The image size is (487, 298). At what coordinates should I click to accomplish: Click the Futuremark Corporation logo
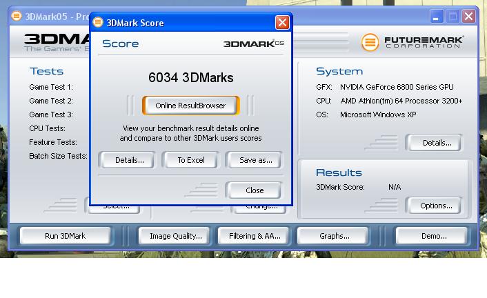(x=412, y=42)
